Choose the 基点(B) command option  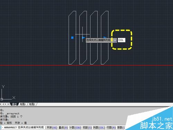(63, 128)
